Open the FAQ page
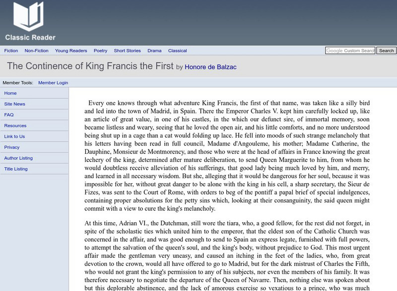397x291 pixels. coord(9,115)
